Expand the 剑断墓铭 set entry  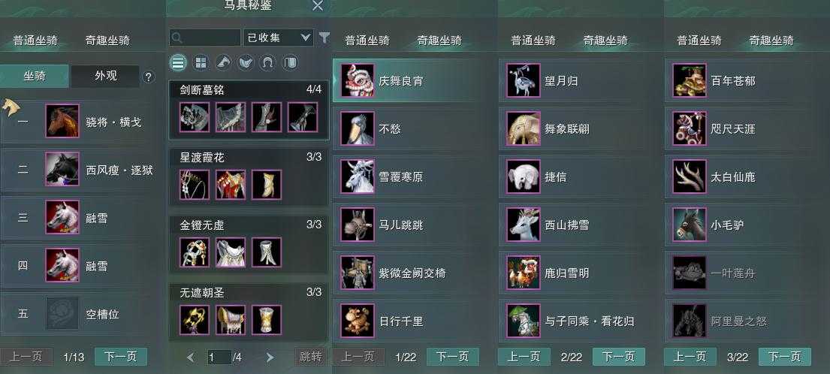point(249,110)
